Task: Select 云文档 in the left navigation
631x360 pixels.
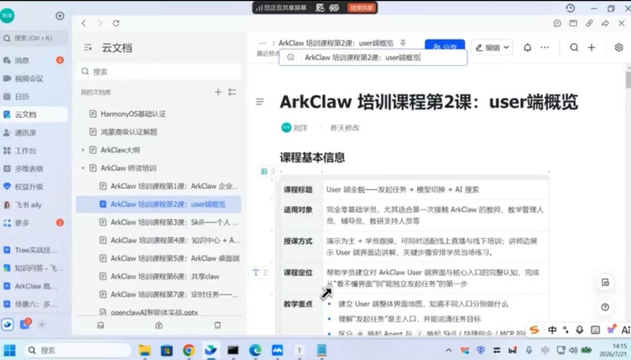Action: 34,114
